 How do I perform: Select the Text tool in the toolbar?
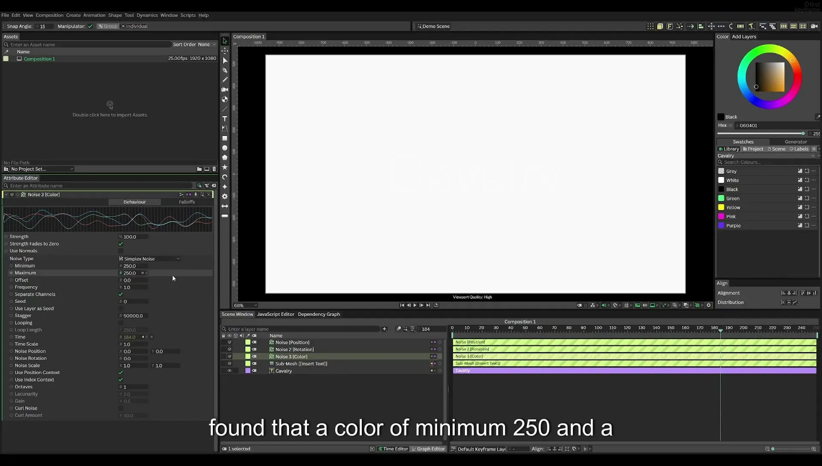tap(224, 119)
